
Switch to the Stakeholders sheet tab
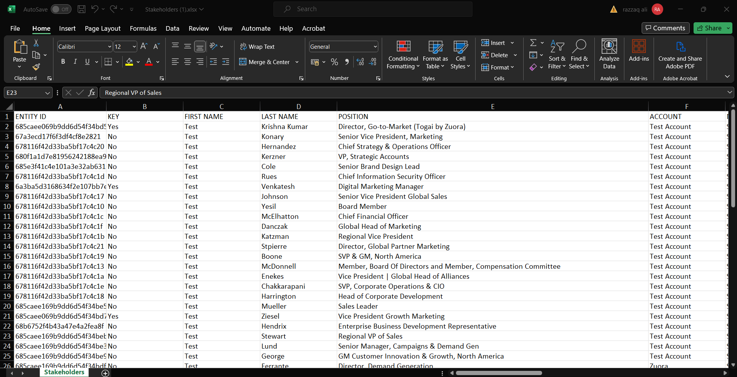(64, 372)
